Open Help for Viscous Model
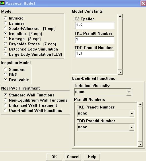This screenshot has height=161, width=146. (x=92, y=157)
